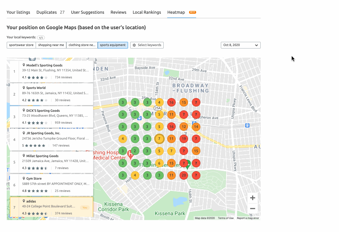
Task: Click the 25A highway shield on the map
Action: click(158, 108)
